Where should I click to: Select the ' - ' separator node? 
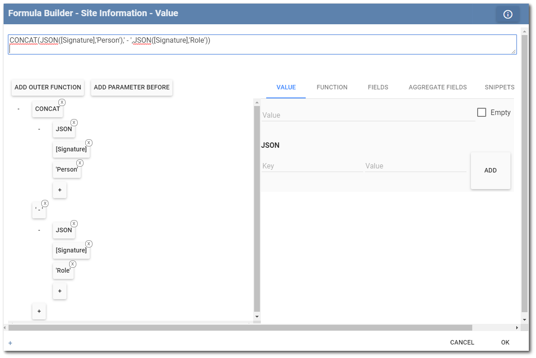pos(39,210)
